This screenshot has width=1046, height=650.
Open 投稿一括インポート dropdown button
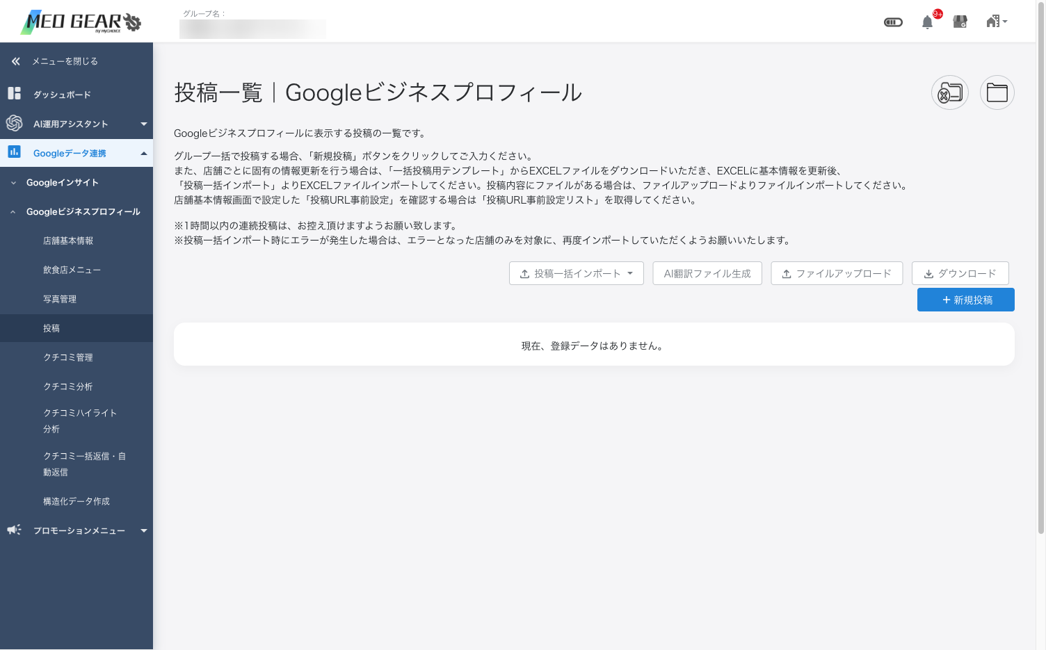tap(577, 273)
